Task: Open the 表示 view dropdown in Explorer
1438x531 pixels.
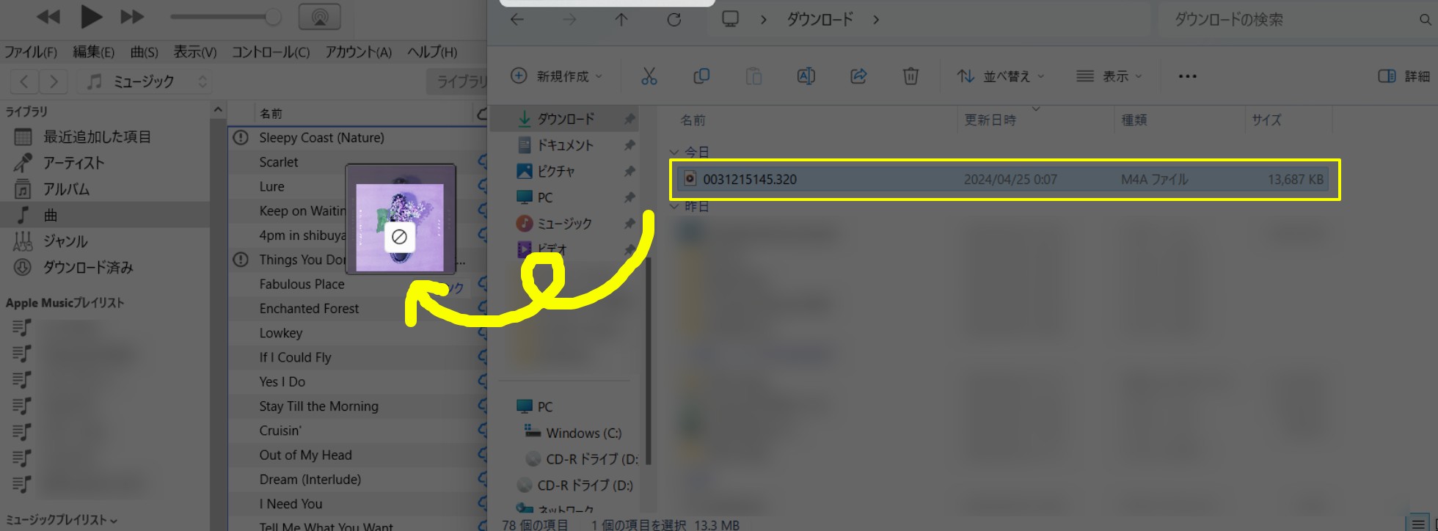Action: click(x=1109, y=76)
